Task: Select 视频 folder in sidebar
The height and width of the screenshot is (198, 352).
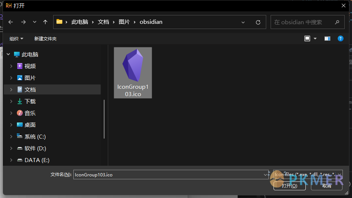Action: tap(30, 66)
